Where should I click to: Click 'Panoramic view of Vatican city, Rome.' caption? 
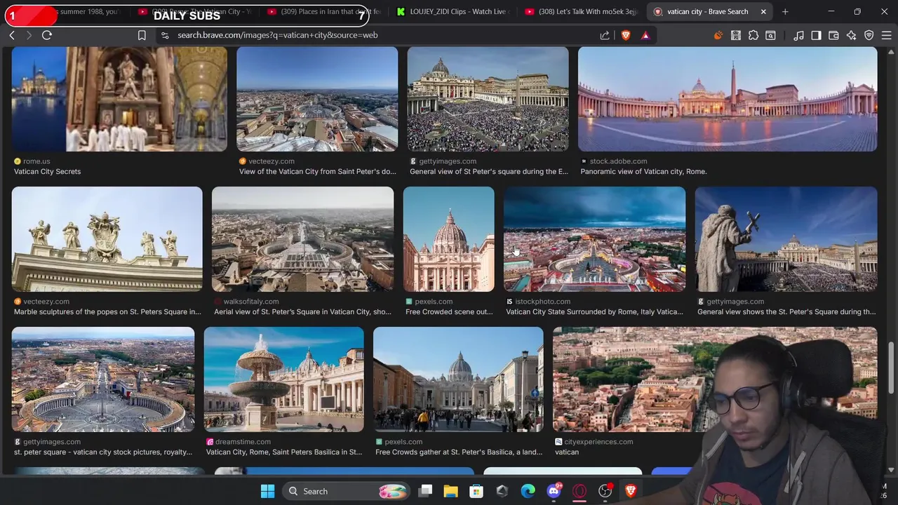tap(643, 171)
